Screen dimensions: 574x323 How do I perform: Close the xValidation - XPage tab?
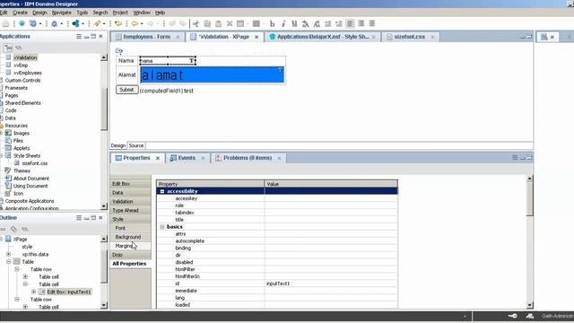(257, 37)
